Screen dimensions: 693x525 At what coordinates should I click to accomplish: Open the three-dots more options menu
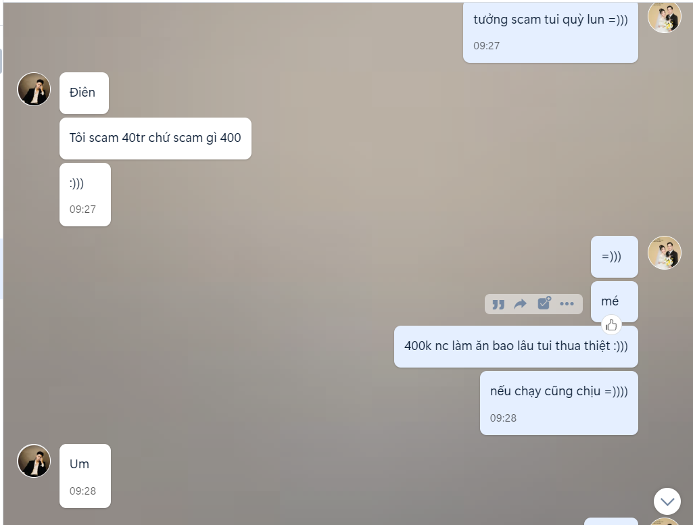click(x=567, y=304)
